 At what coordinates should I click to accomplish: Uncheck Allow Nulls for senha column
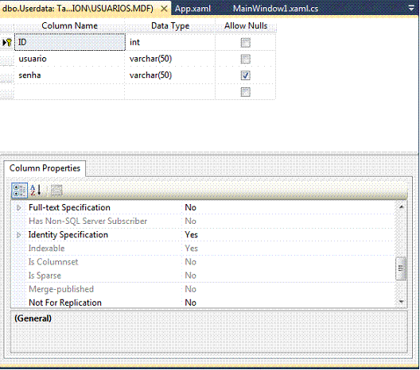(245, 75)
